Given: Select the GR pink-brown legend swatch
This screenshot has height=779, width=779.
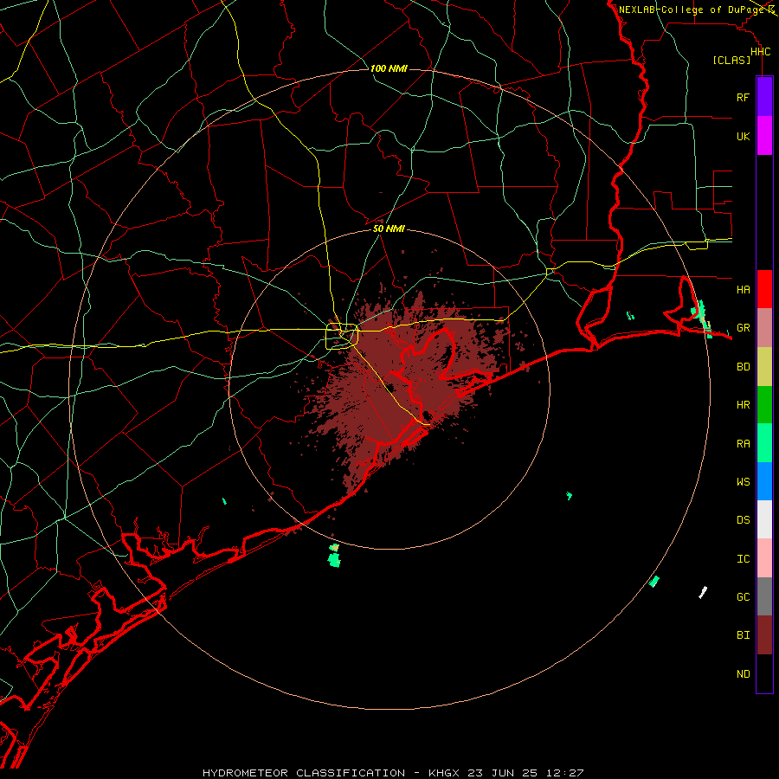Looking at the screenshot, I should click(x=764, y=328).
